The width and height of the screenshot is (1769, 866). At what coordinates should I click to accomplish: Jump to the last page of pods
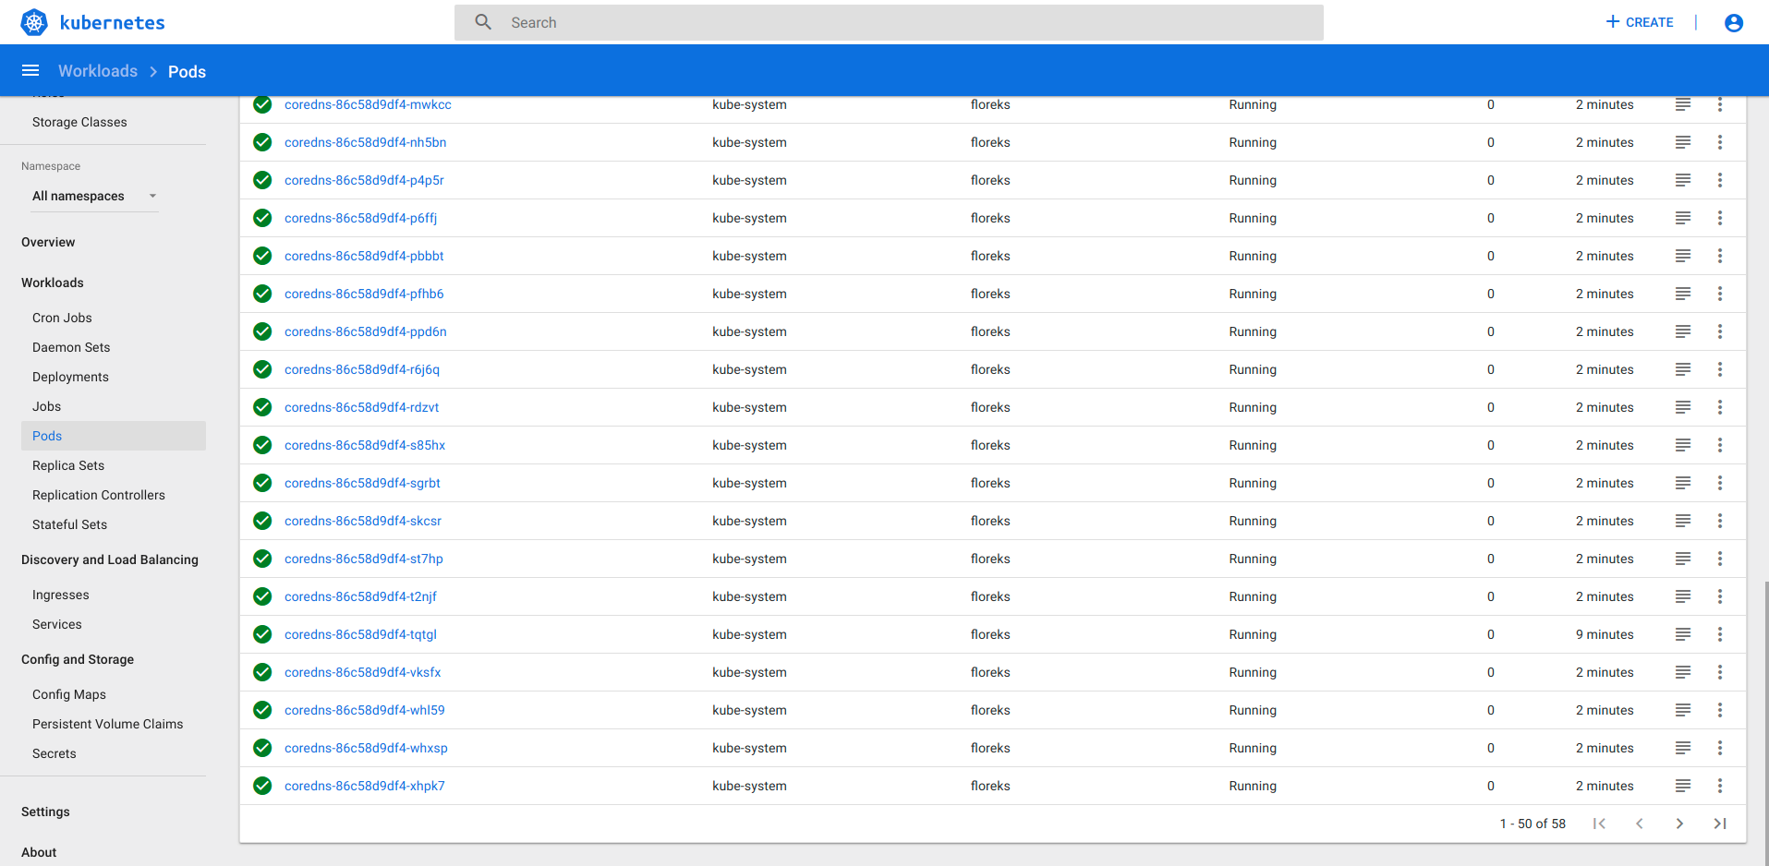pos(1720,823)
